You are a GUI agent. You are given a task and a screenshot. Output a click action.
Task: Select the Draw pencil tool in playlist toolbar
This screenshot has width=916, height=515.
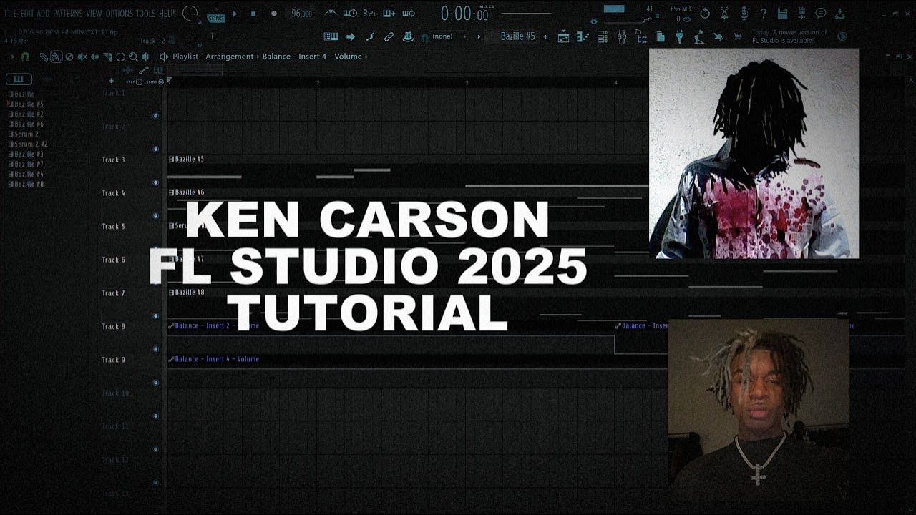click(44, 57)
